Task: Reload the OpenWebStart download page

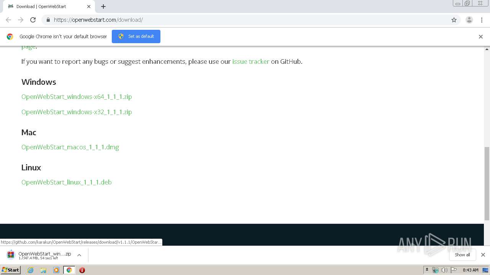Action: click(33, 20)
